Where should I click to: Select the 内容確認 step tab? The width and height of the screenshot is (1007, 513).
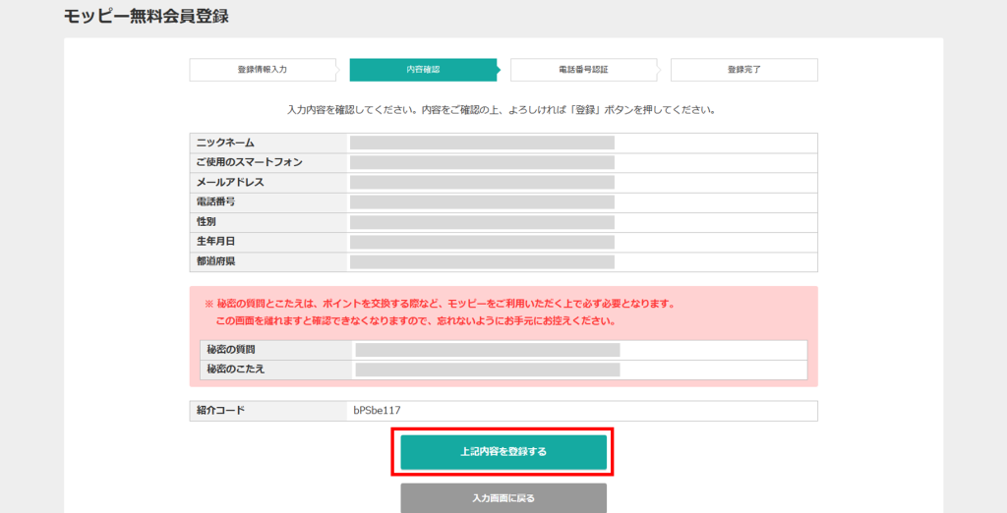[423, 70]
